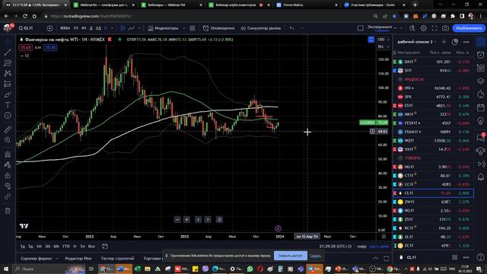
Task: Set range to YTD
Action: tap(66, 247)
